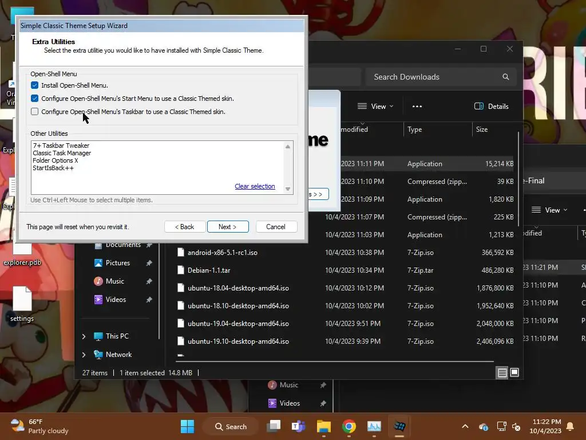
Task: Click the Search Downloads field
Action: [x=441, y=77]
